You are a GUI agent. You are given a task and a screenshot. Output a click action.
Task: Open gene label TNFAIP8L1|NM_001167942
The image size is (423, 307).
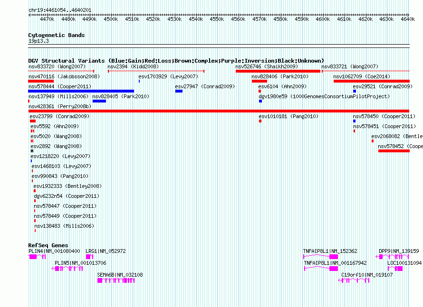(x=336, y=263)
